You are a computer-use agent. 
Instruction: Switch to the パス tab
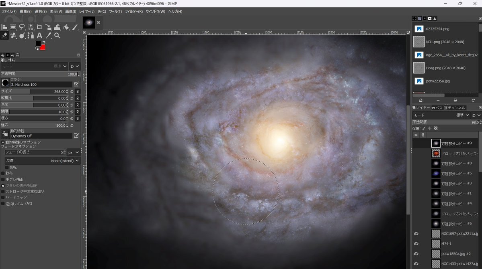tap(437, 108)
